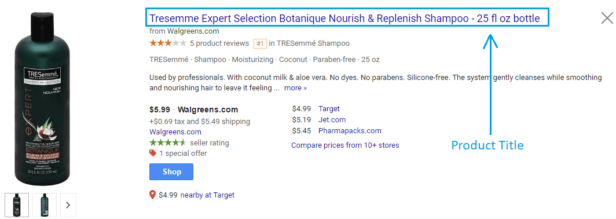Click the red special offer tag icon
This screenshot has height=219, width=616.
[x=153, y=153]
